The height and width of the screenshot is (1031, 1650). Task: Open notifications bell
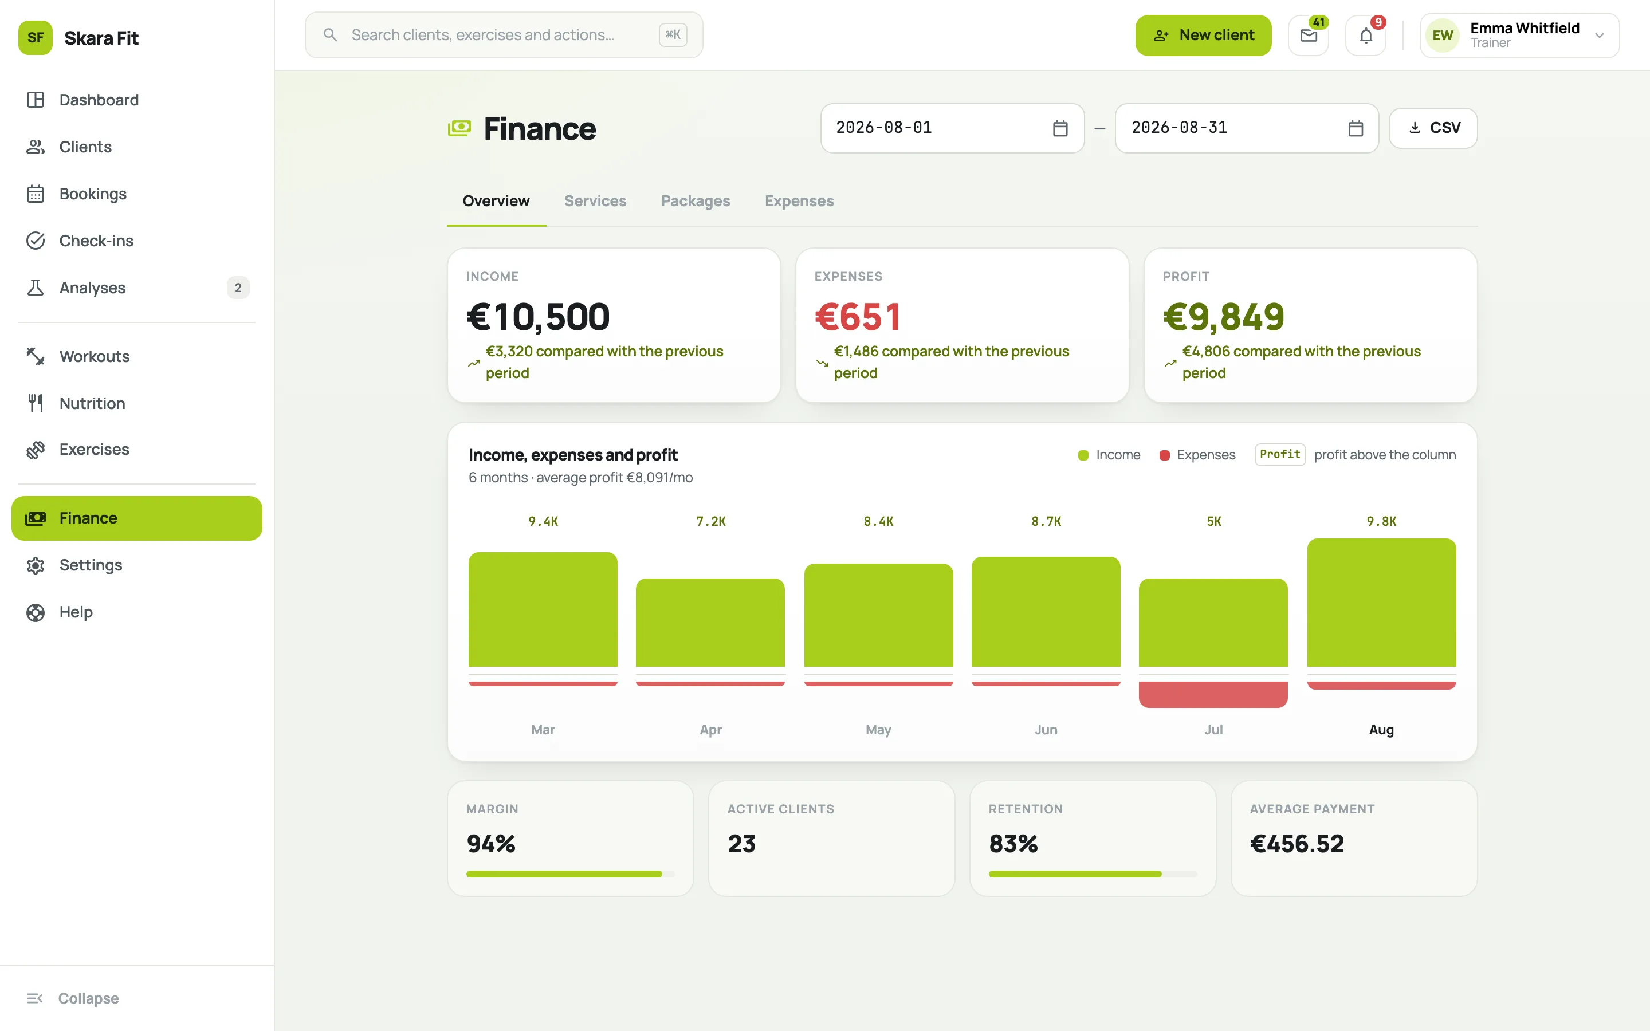tap(1366, 36)
